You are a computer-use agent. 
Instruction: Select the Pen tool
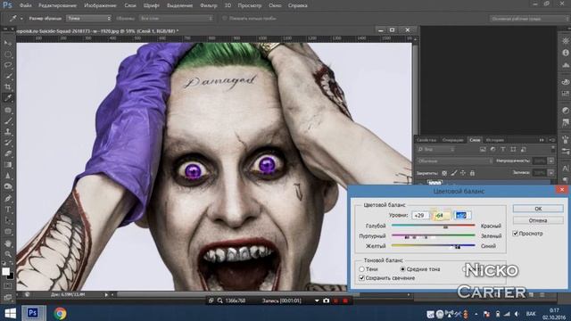pyautogui.click(x=8, y=198)
